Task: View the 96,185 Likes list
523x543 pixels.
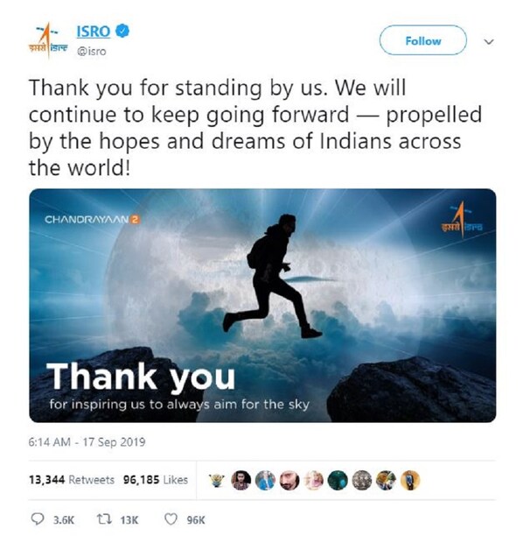Action: tap(156, 480)
